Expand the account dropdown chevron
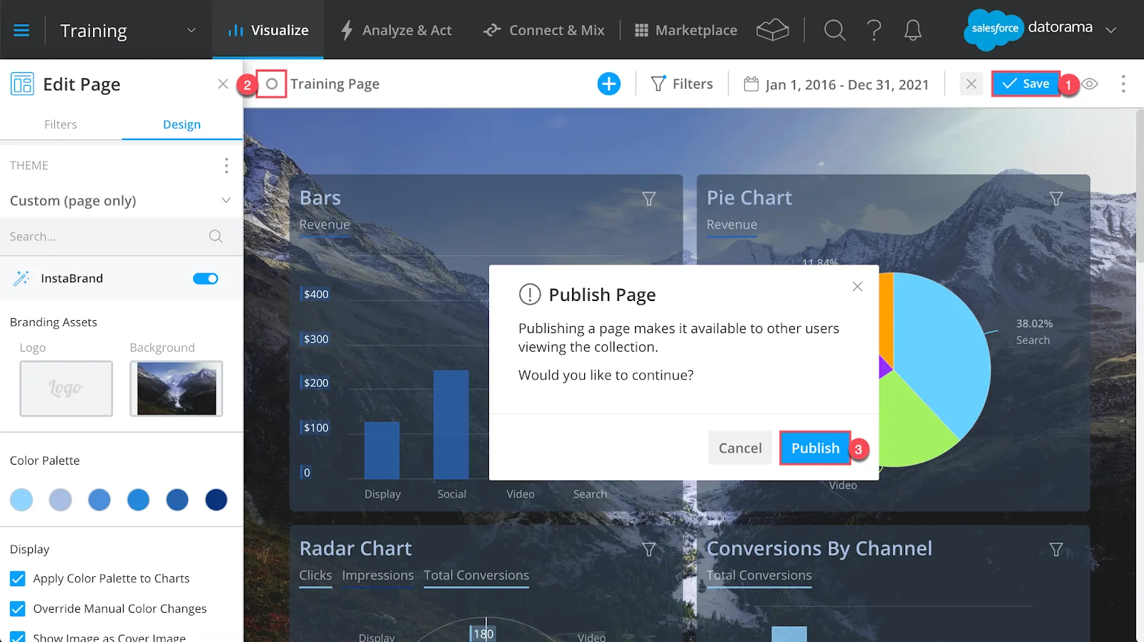 [x=1111, y=30]
